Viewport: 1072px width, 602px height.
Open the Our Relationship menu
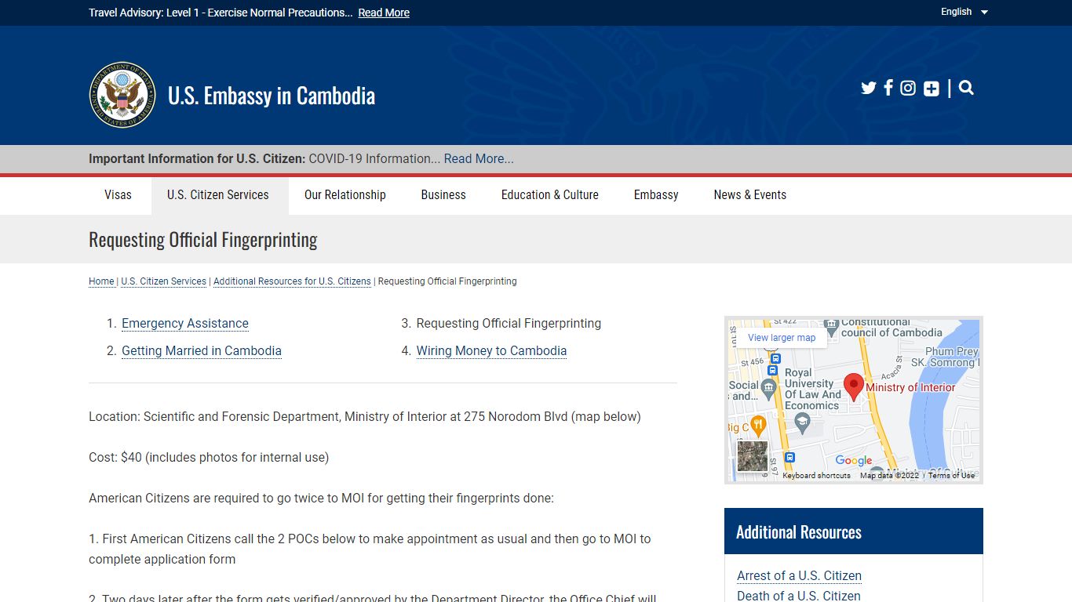click(345, 195)
